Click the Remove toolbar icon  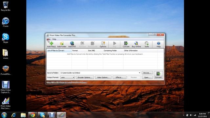[82, 45]
